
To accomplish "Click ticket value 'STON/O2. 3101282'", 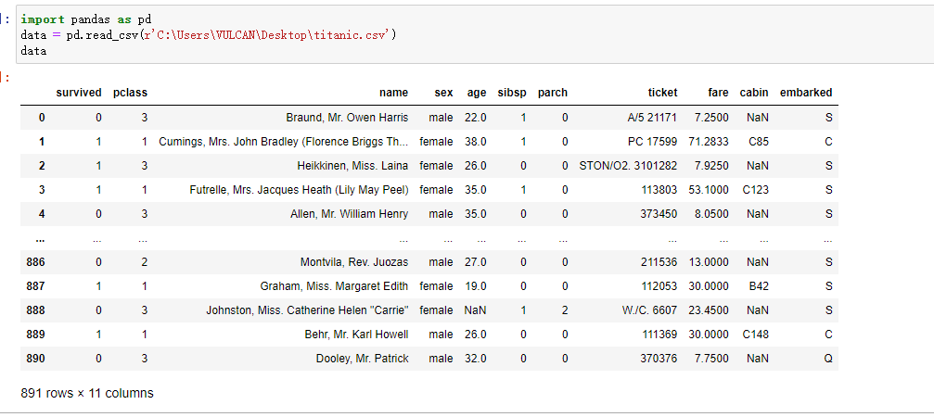I will 628,166.
